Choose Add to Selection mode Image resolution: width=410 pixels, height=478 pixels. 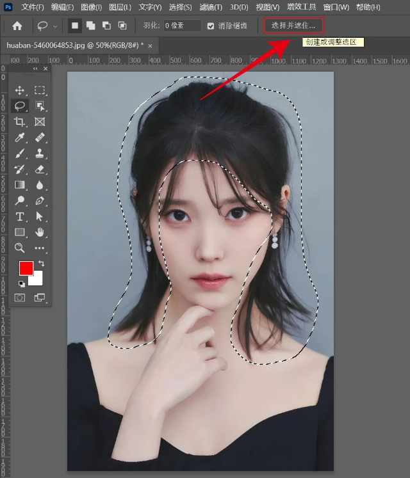click(x=91, y=26)
